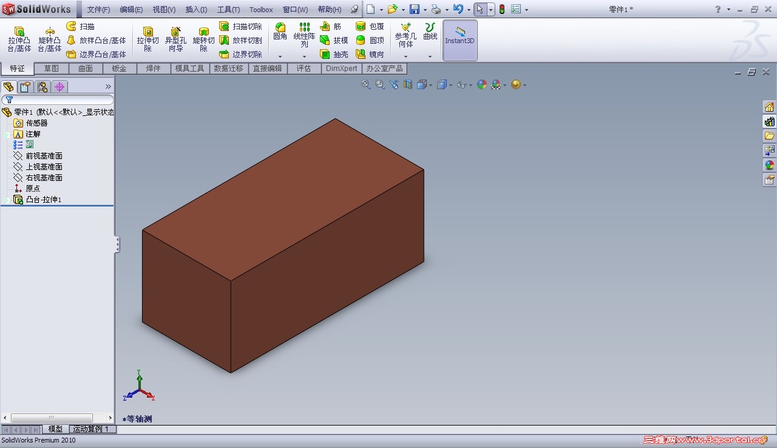Expand the 注解 annotations tree node
The image size is (777, 448).
(7, 134)
